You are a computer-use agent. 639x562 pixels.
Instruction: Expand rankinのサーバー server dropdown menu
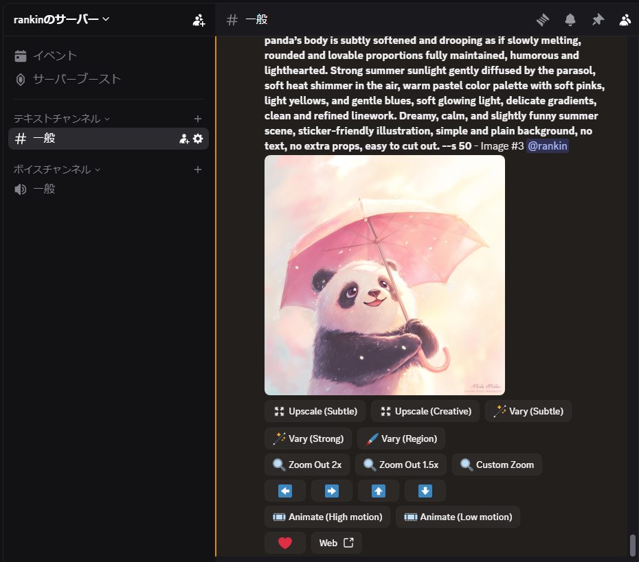point(62,19)
